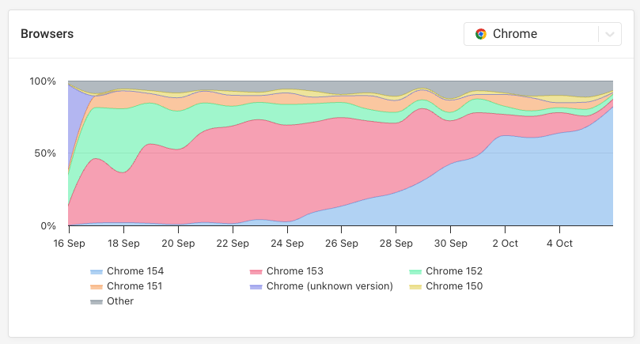Click the 4 Oct axis label
The height and width of the screenshot is (344, 640).
559,244
